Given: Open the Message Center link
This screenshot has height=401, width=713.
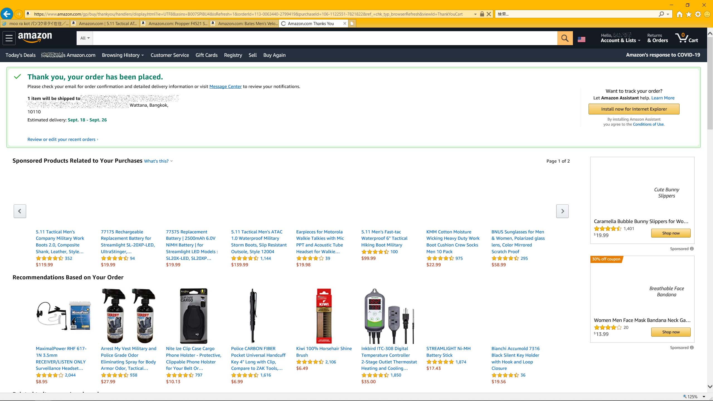Looking at the screenshot, I should coord(225,86).
